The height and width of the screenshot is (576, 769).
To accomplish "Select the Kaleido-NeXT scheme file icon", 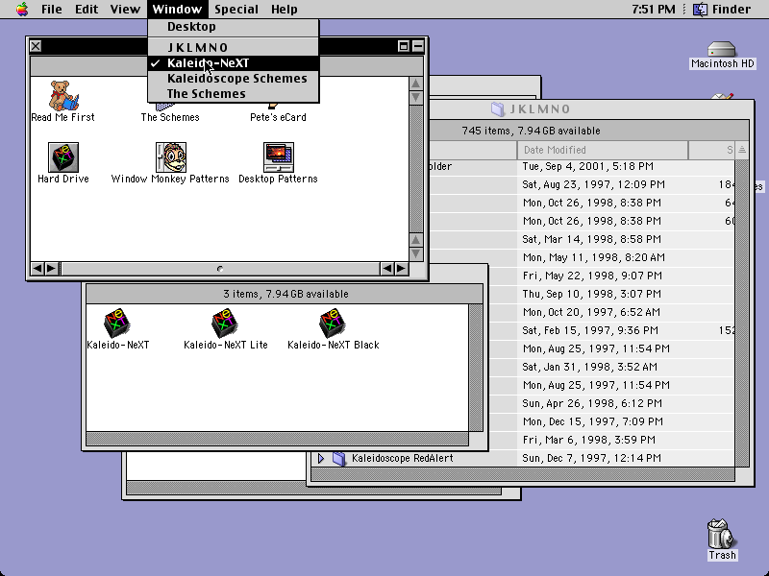I will coord(116,323).
